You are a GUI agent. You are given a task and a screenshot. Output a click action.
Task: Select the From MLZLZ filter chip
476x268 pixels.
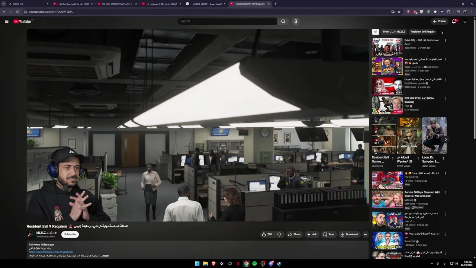394,32
